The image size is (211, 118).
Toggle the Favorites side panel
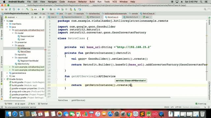coord(1,94)
